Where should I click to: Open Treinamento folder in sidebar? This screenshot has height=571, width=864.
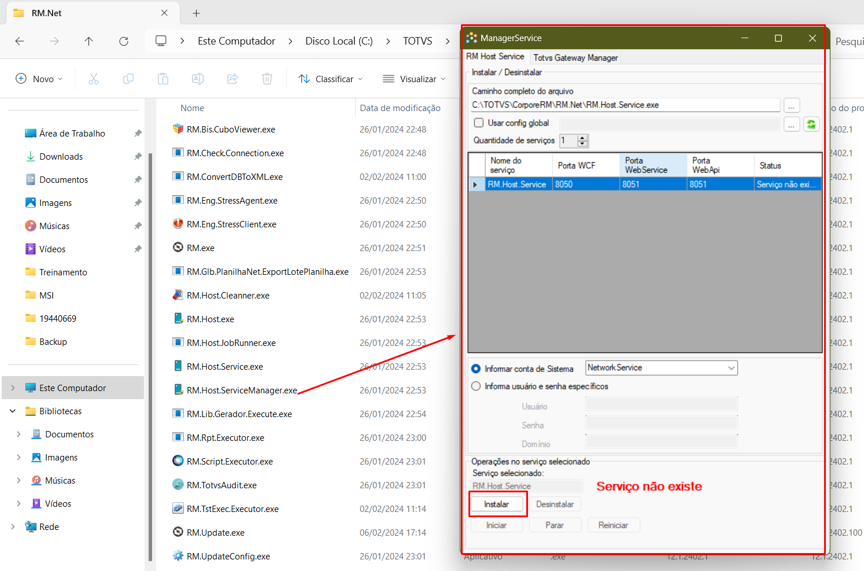click(x=63, y=272)
